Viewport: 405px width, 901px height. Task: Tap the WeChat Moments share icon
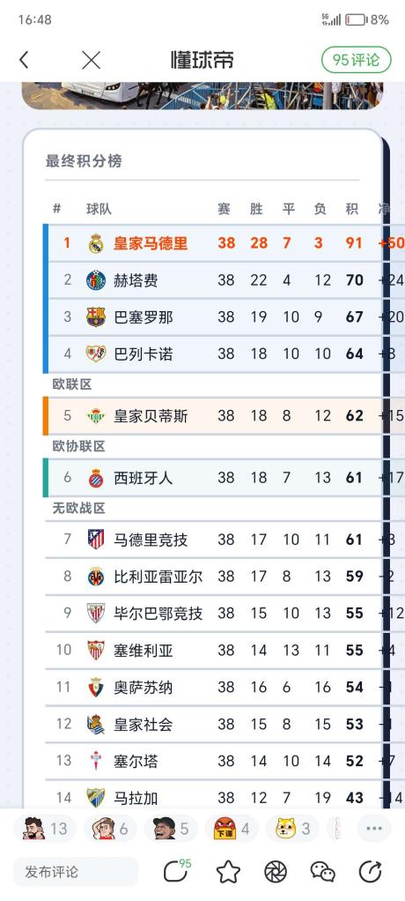(x=276, y=872)
